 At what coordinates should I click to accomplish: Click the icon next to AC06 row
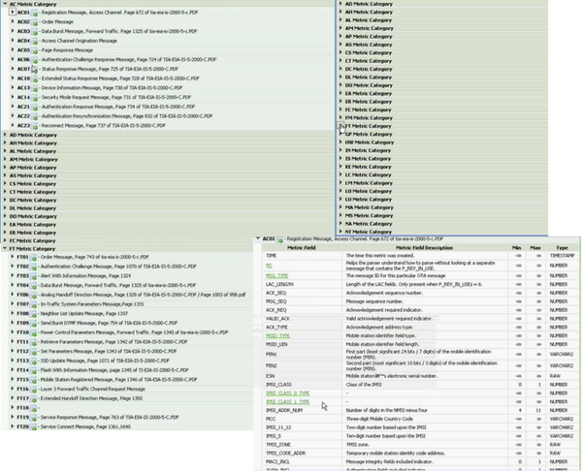coord(34,60)
